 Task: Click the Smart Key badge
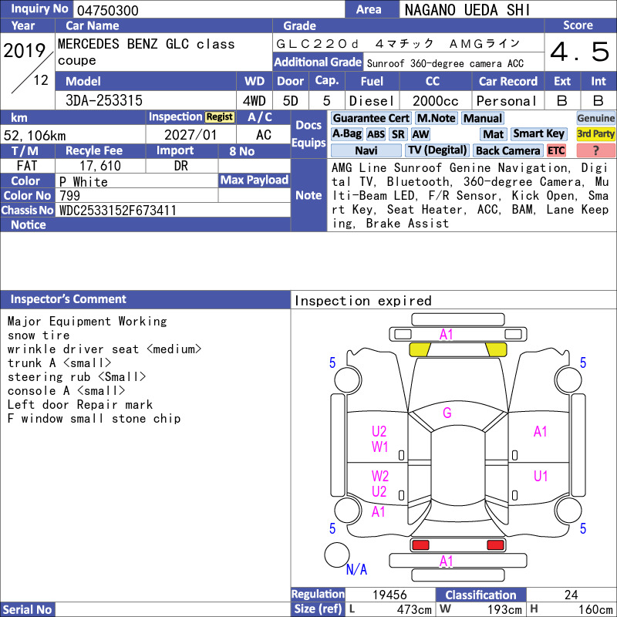pyautogui.click(x=538, y=133)
